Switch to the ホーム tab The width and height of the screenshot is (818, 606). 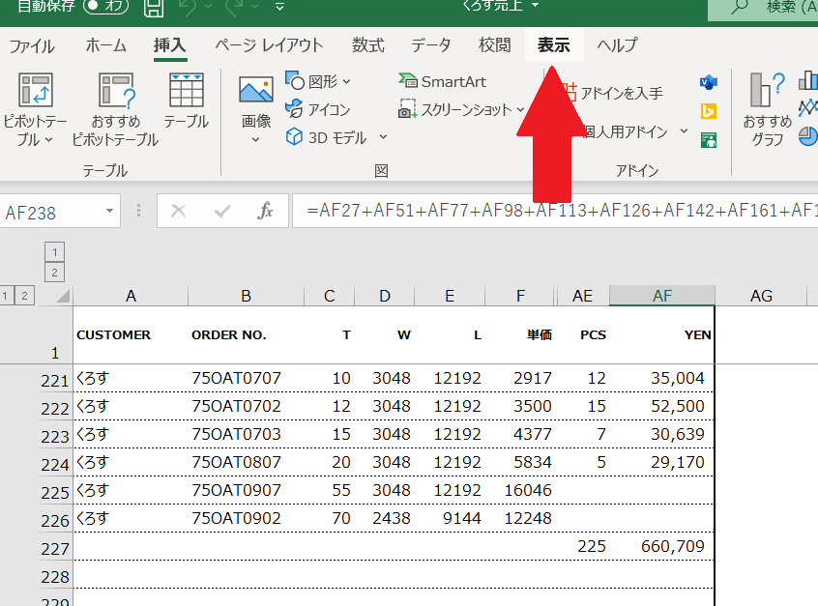106,45
